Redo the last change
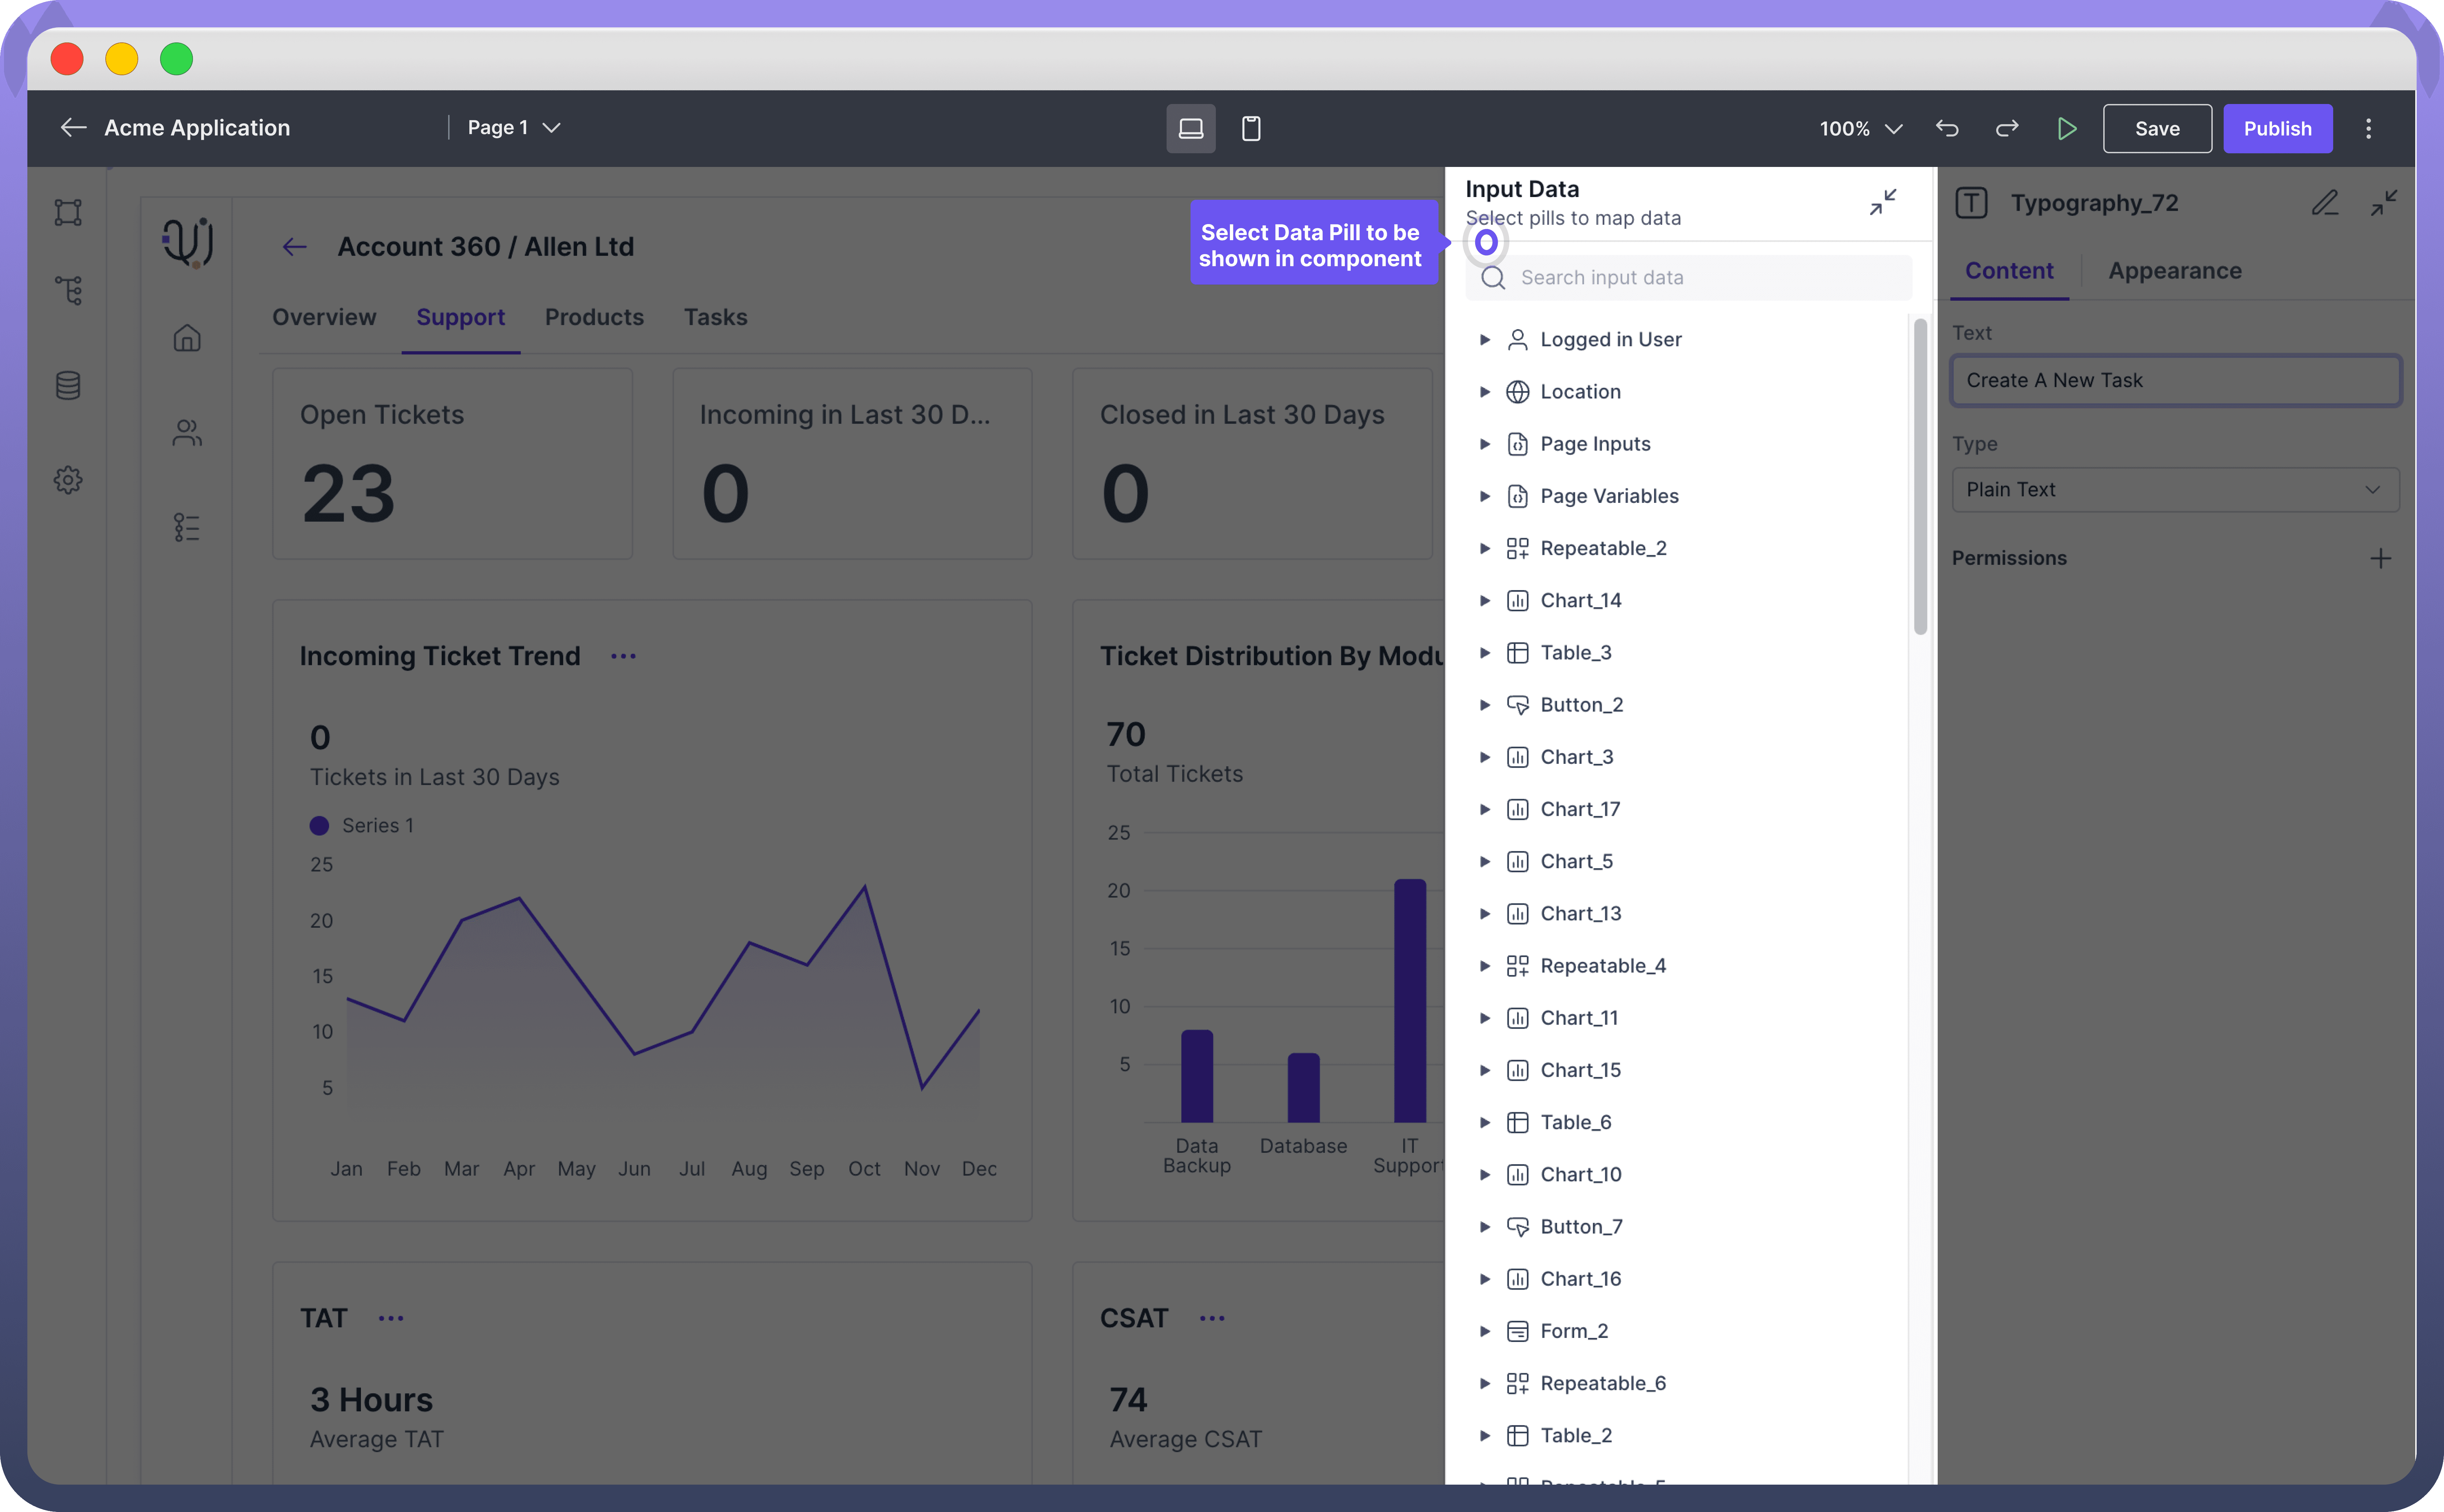 [x=2007, y=128]
